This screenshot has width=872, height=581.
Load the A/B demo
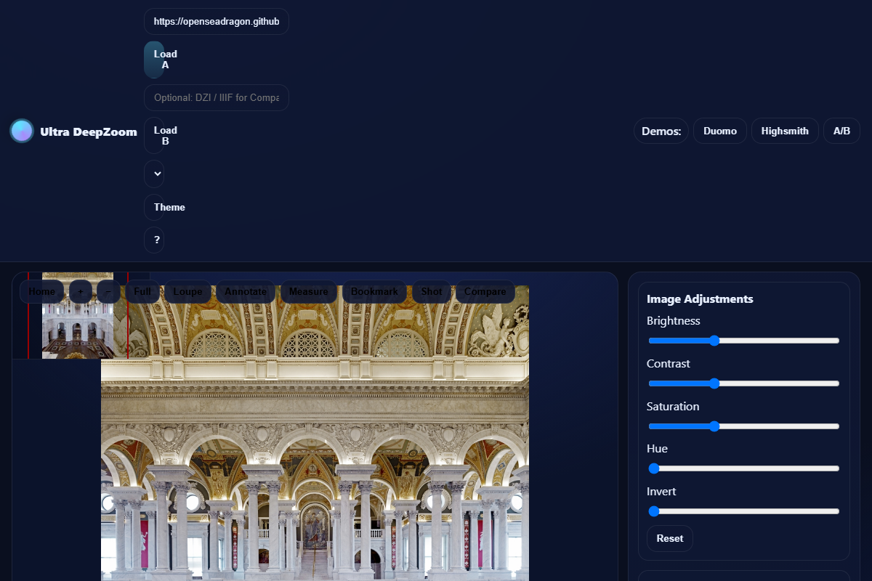[x=841, y=131]
